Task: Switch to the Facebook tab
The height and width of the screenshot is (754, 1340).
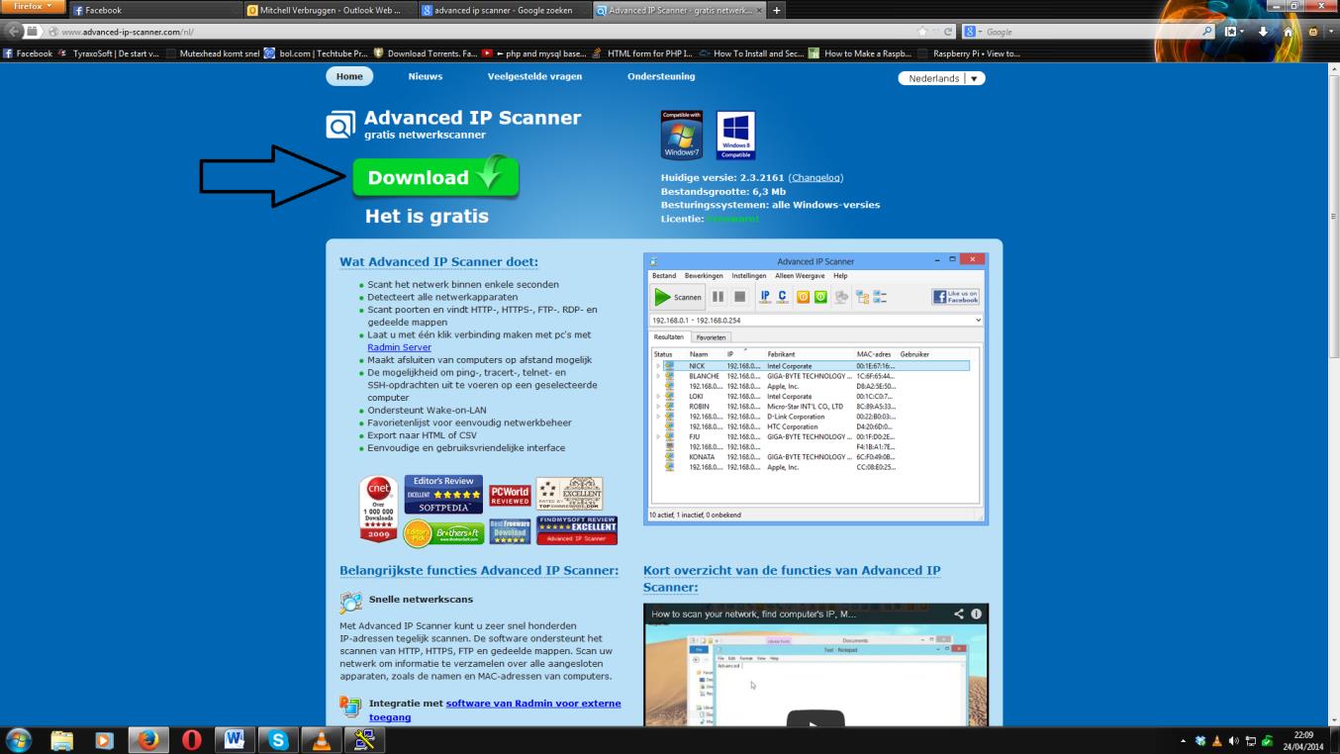Action: pos(154,10)
